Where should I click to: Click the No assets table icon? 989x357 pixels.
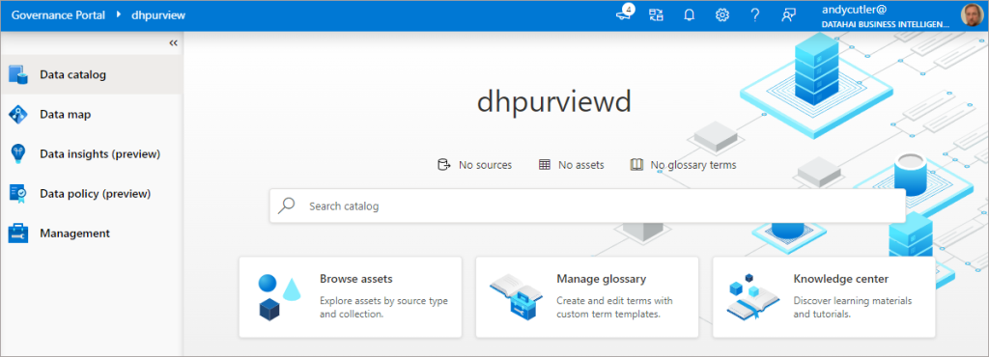[x=545, y=165]
